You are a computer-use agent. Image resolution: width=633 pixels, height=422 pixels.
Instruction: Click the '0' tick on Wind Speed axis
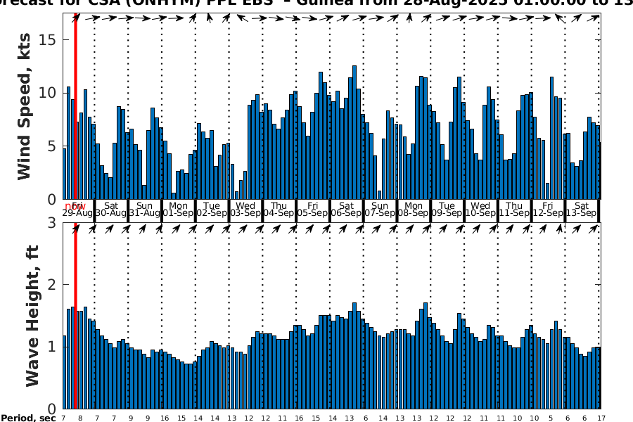tap(52, 200)
